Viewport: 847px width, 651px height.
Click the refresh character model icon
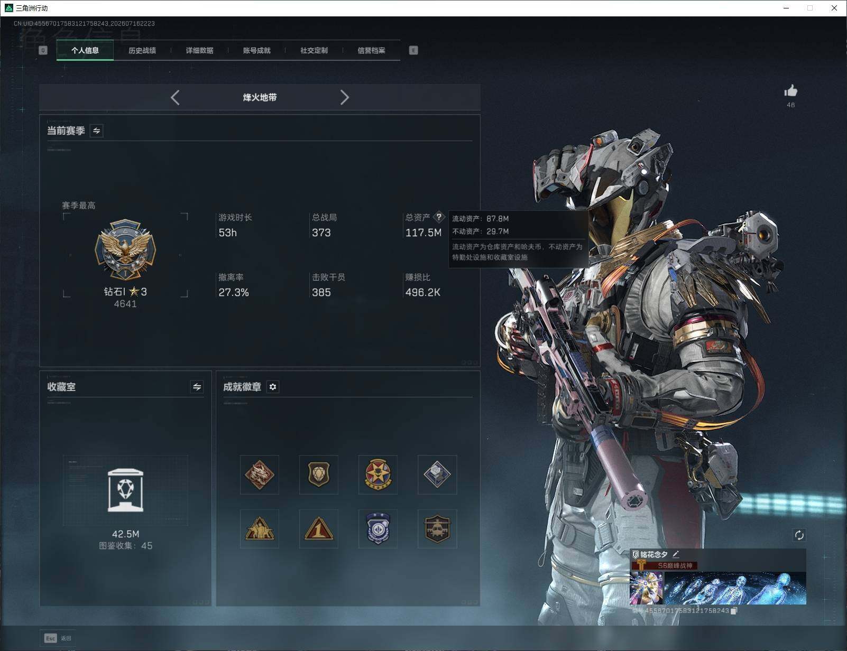799,535
